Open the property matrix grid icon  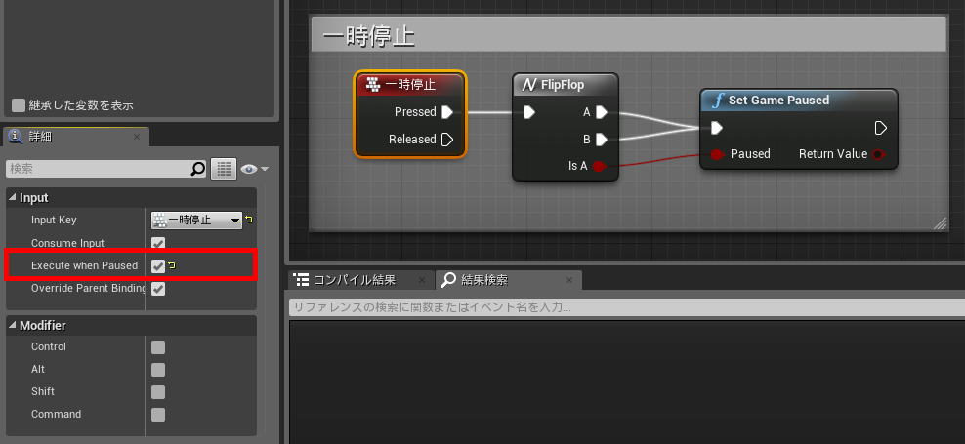click(224, 170)
